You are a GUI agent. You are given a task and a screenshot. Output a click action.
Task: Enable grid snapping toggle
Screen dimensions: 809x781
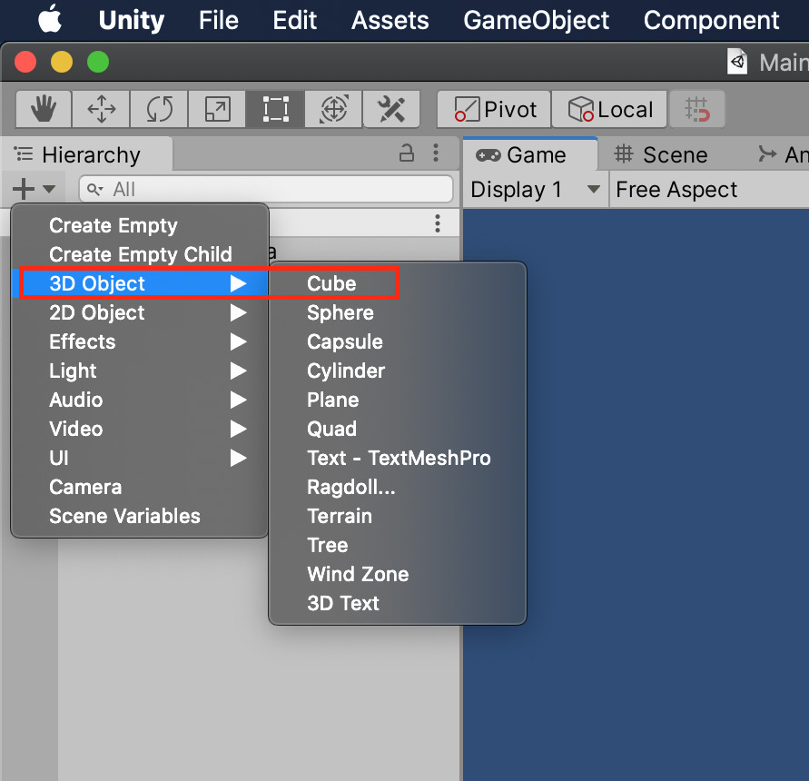[x=697, y=109]
